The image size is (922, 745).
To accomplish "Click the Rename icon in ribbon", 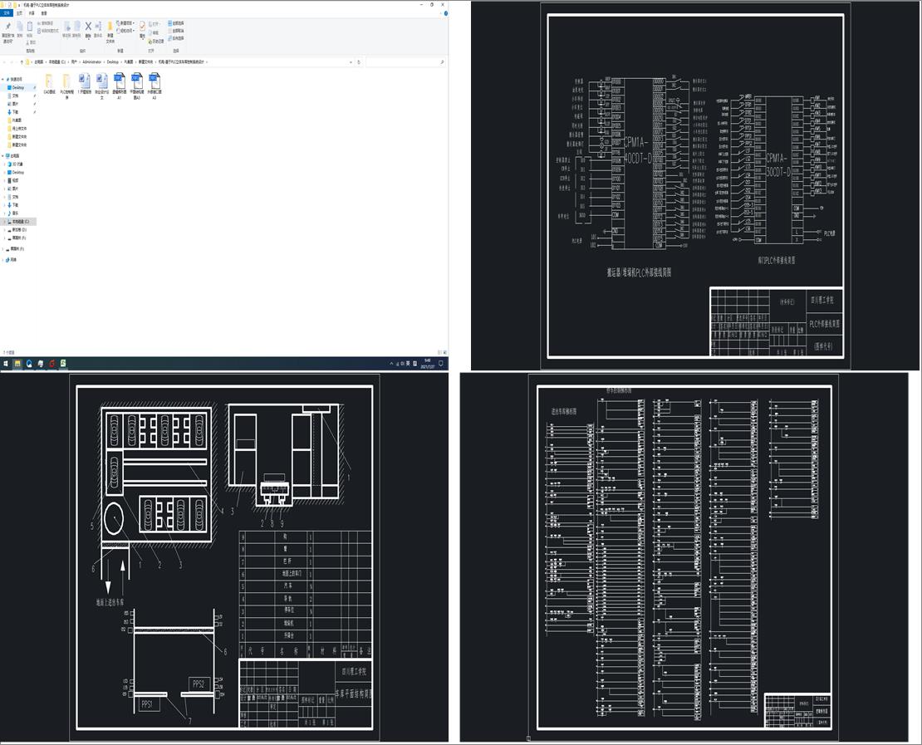I will coord(98,27).
